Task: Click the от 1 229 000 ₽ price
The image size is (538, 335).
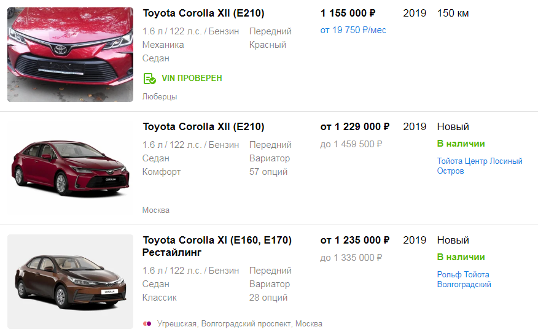Action: [x=354, y=126]
